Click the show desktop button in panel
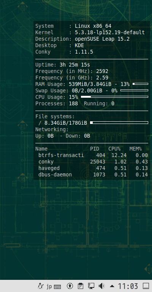The image size is (152, 292). point(146,286)
